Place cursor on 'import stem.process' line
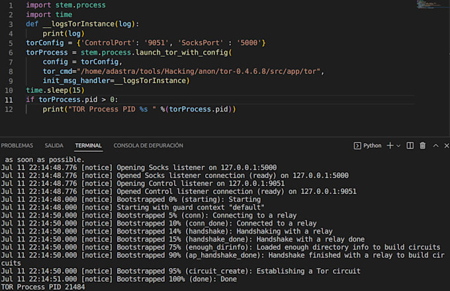 tap(66, 5)
